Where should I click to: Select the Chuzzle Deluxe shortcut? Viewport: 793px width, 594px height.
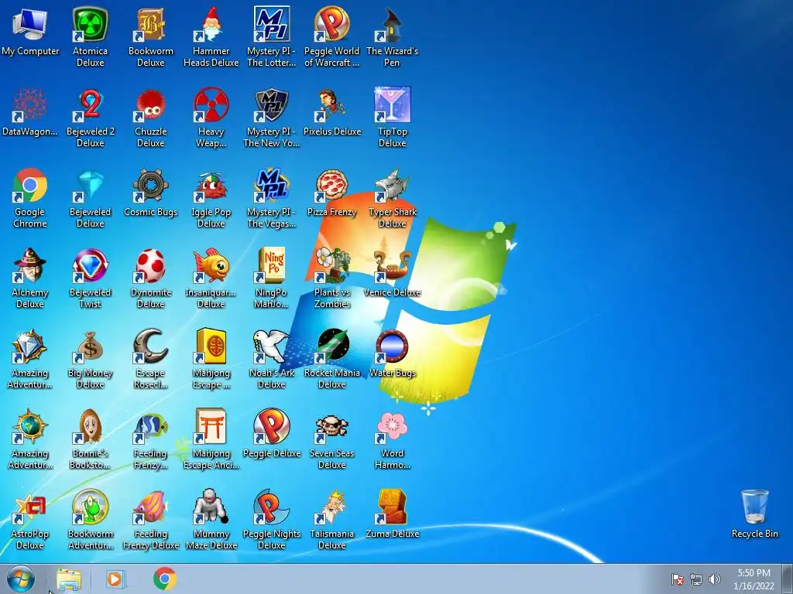tap(151, 104)
